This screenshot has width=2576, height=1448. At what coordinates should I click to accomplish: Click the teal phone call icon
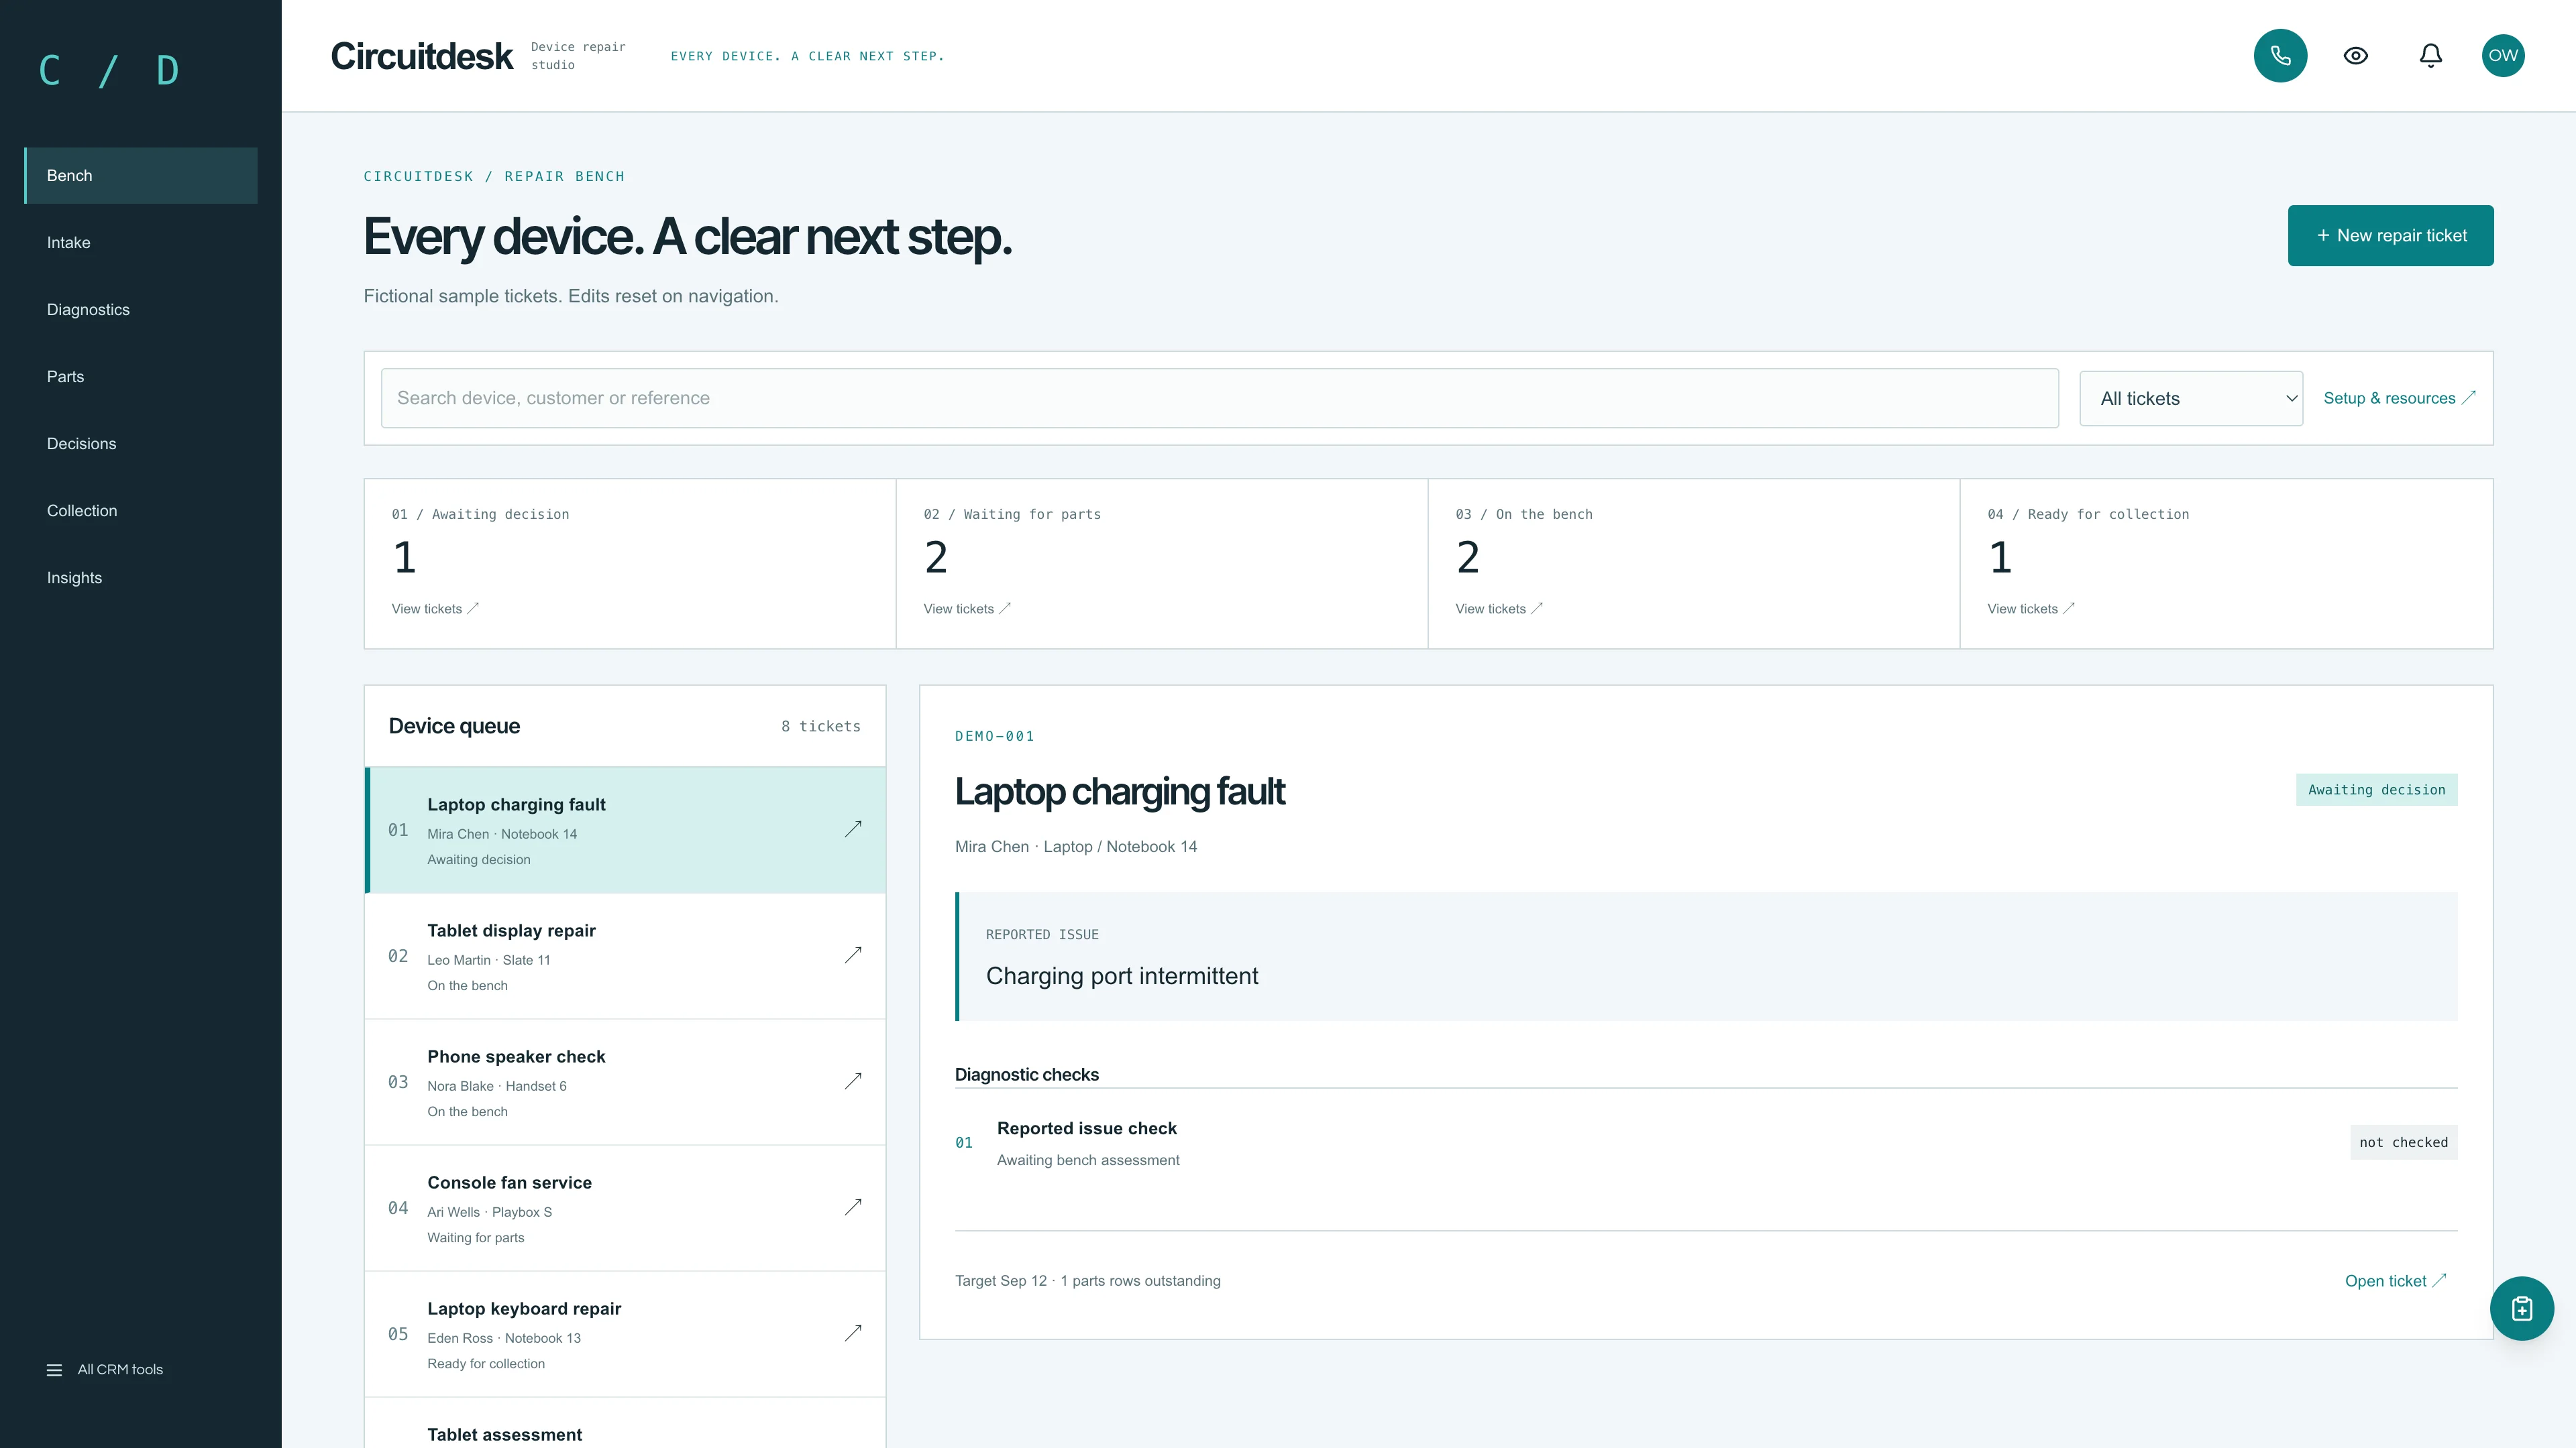pyautogui.click(x=2280, y=56)
